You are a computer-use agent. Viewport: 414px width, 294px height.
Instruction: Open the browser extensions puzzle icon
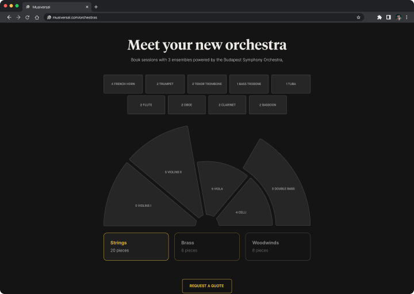379,17
